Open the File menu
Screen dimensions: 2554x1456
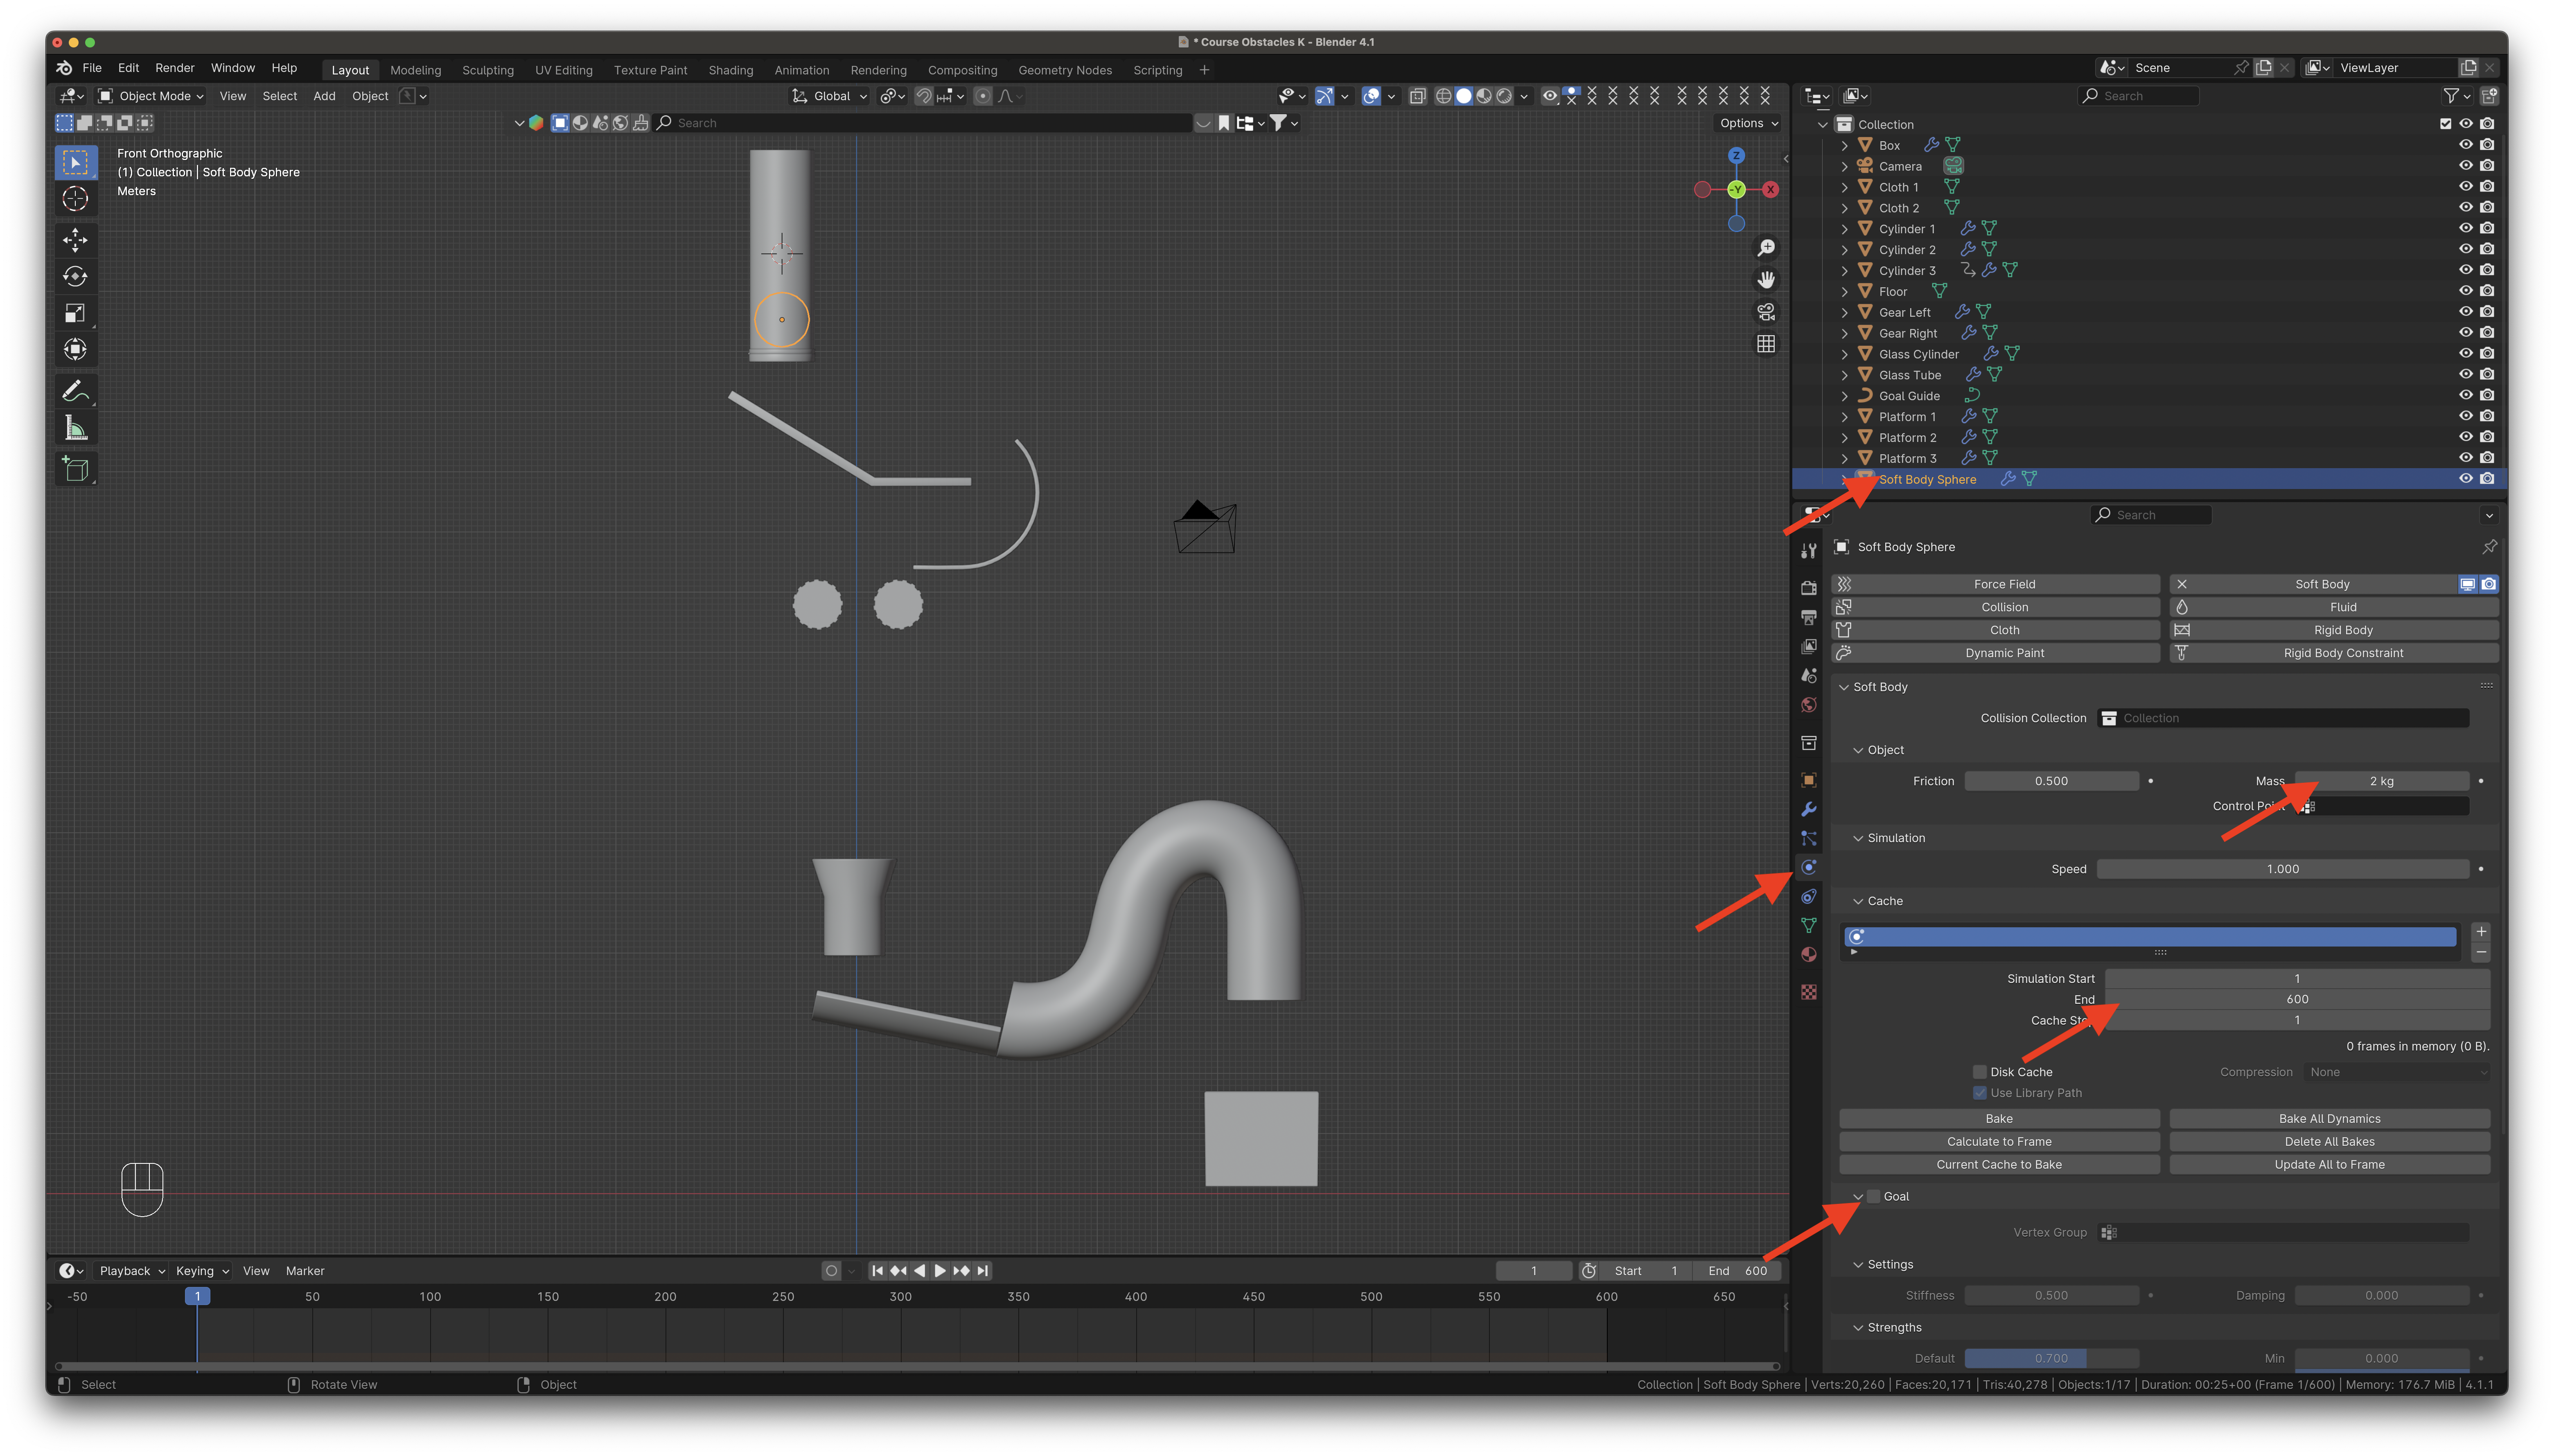pyautogui.click(x=92, y=68)
